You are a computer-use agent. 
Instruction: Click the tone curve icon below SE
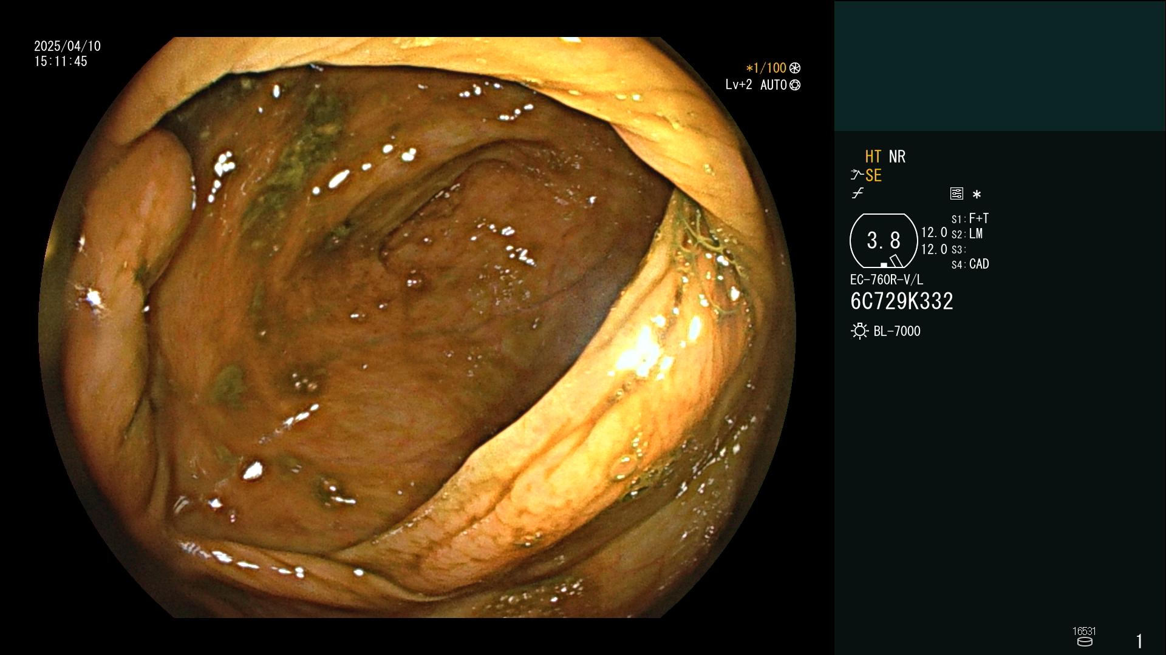coord(857,193)
